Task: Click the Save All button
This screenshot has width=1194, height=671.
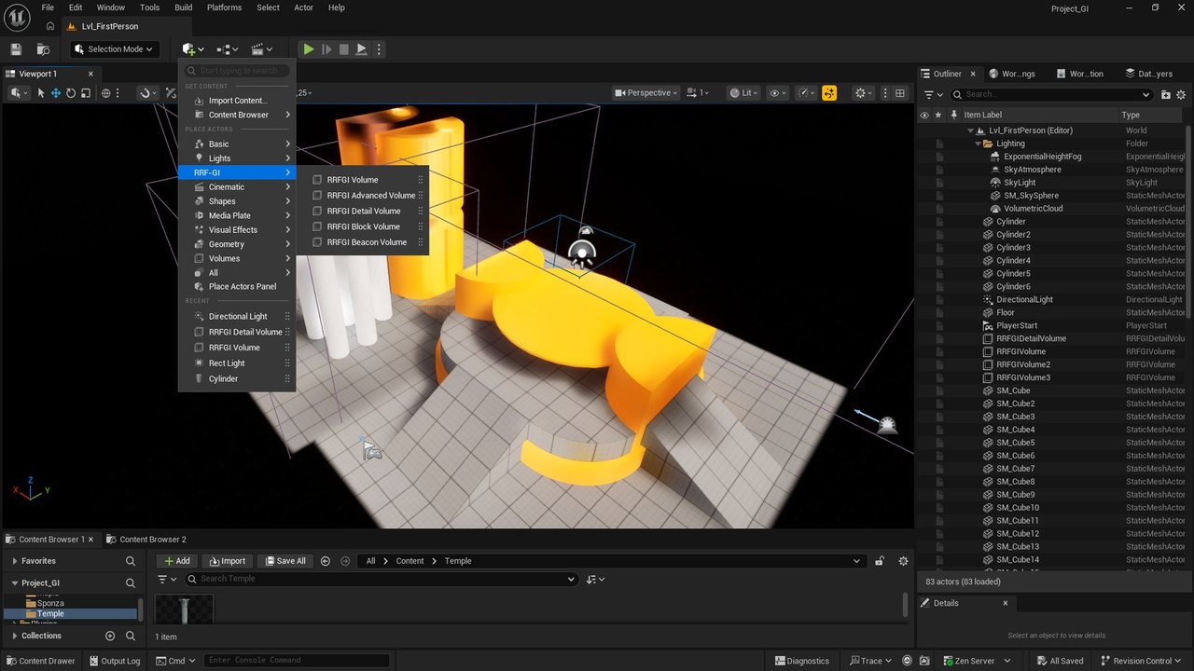Action: point(285,561)
